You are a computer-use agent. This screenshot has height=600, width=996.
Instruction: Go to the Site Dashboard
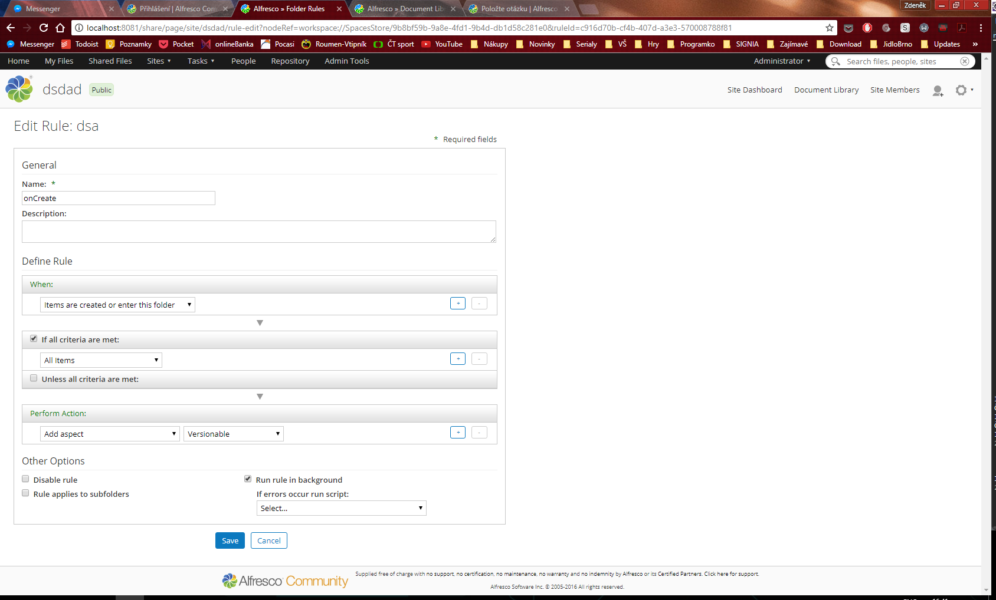(x=755, y=90)
